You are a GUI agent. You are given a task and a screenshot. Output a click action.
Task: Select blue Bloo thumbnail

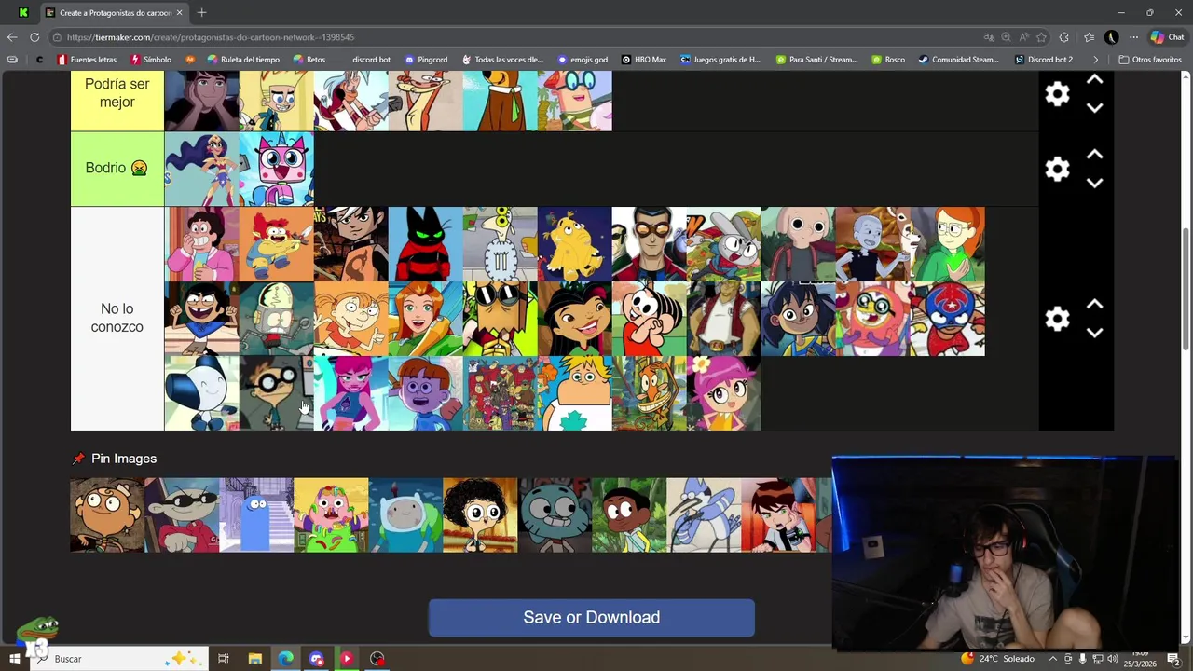(x=256, y=514)
